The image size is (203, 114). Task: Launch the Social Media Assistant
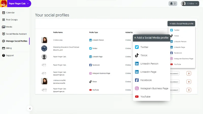pos(16,34)
